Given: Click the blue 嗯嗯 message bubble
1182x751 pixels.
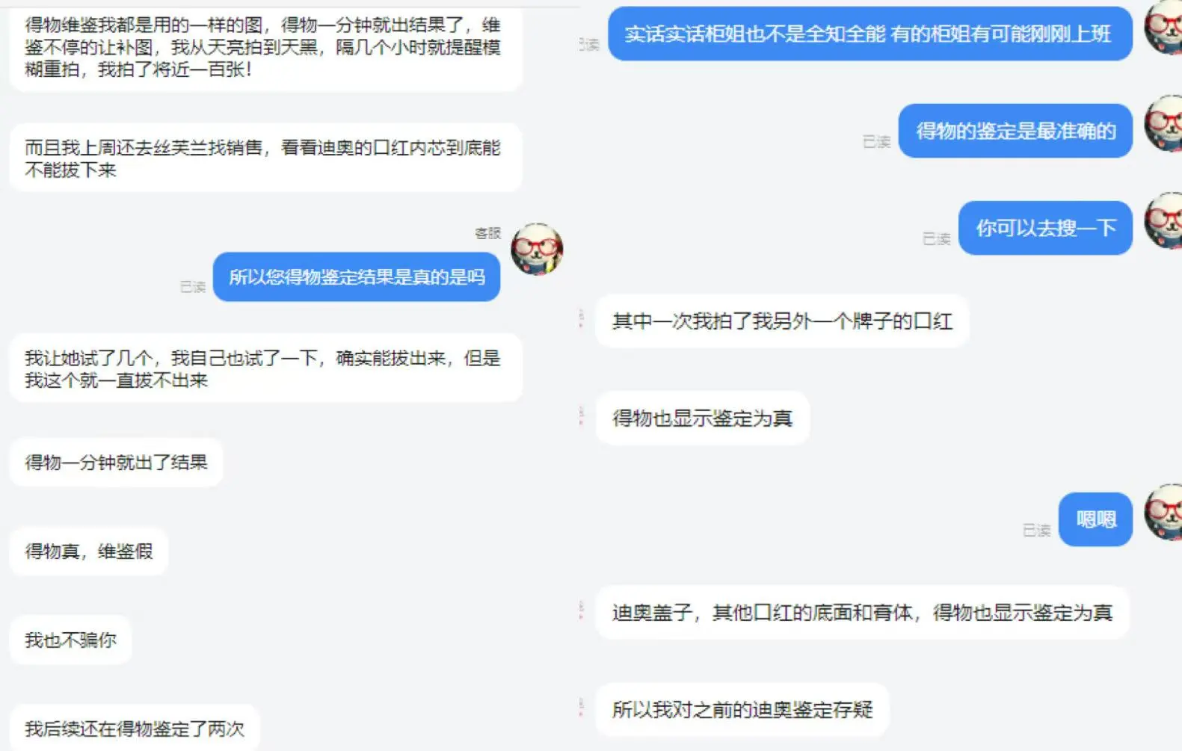Looking at the screenshot, I should [1096, 519].
